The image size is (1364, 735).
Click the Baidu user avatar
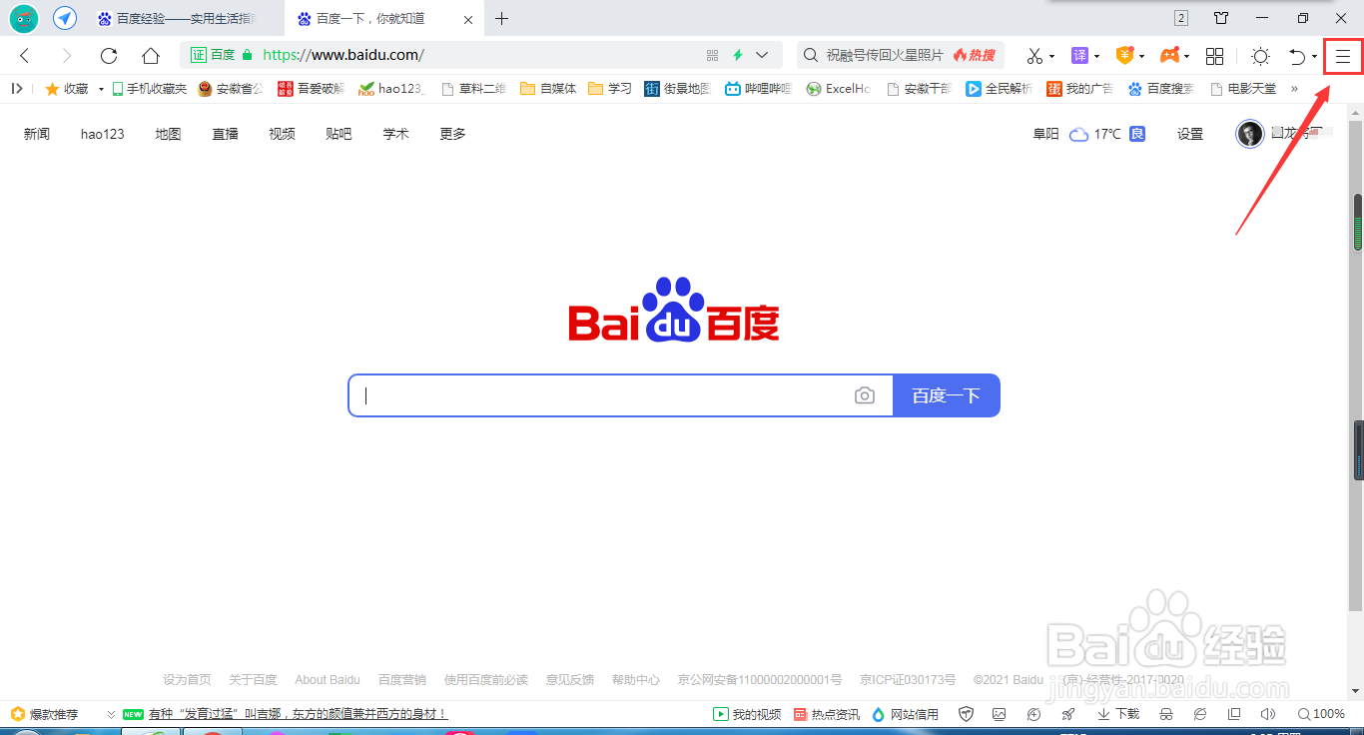[x=1249, y=134]
